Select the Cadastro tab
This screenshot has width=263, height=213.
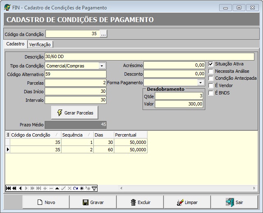15,44
